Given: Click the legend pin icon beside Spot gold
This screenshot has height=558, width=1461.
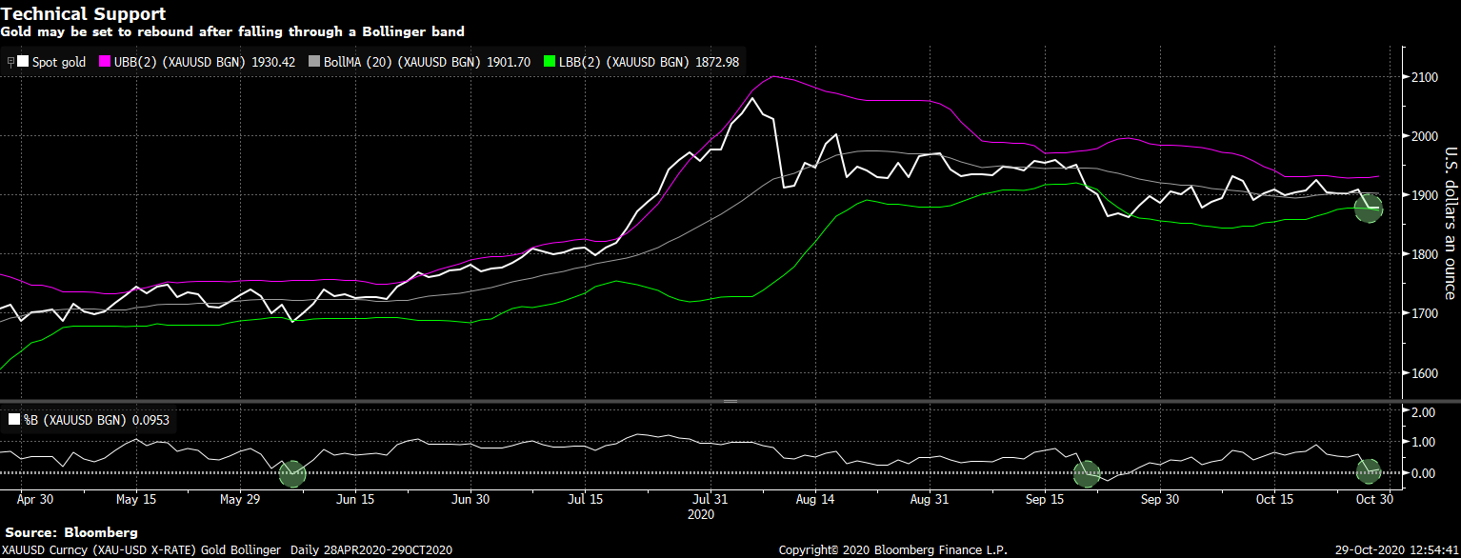Looking at the screenshot, I should (x=10, y=62).
